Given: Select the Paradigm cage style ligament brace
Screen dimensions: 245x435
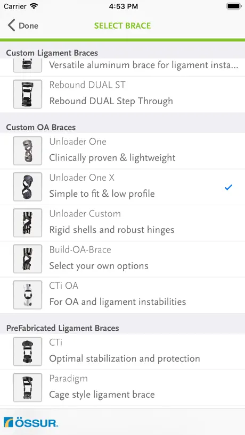Looking at the screenshot, I should coord(123,388).
